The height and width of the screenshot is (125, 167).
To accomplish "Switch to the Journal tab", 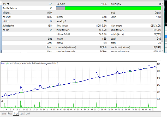I will point(28,114).
